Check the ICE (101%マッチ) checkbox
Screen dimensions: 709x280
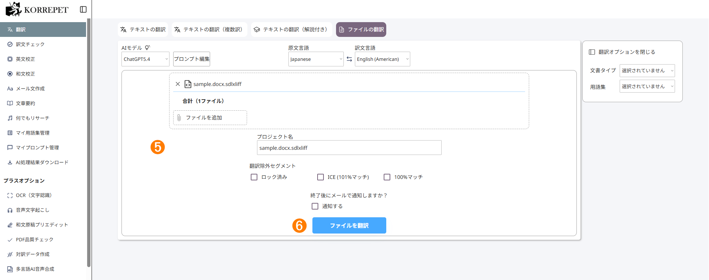[321, 177]
